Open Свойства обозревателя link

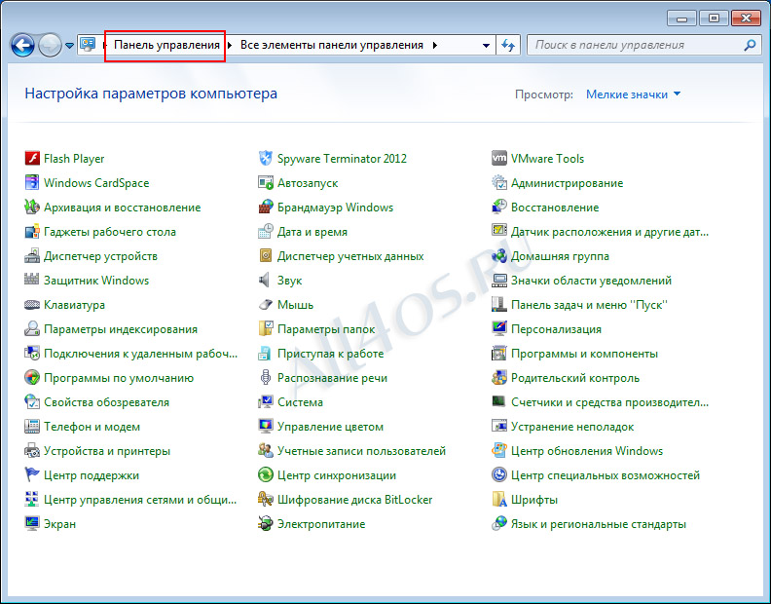pyautogui.click(x=106, y=402)
